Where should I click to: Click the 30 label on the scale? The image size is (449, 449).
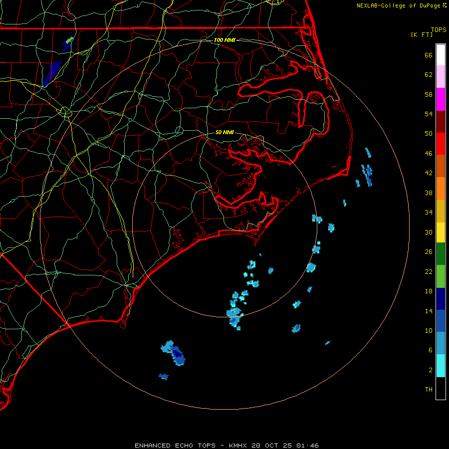point(429,232)
